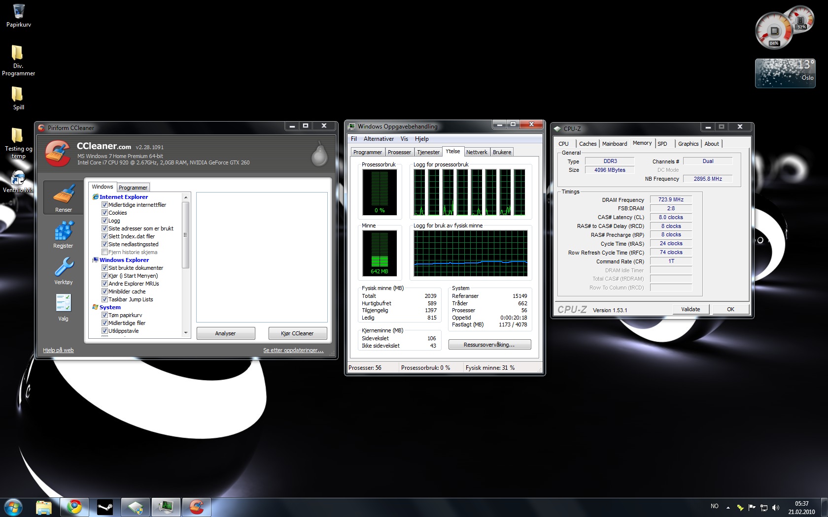Switch to CPU-Z taskbar button

coord(136,507)
